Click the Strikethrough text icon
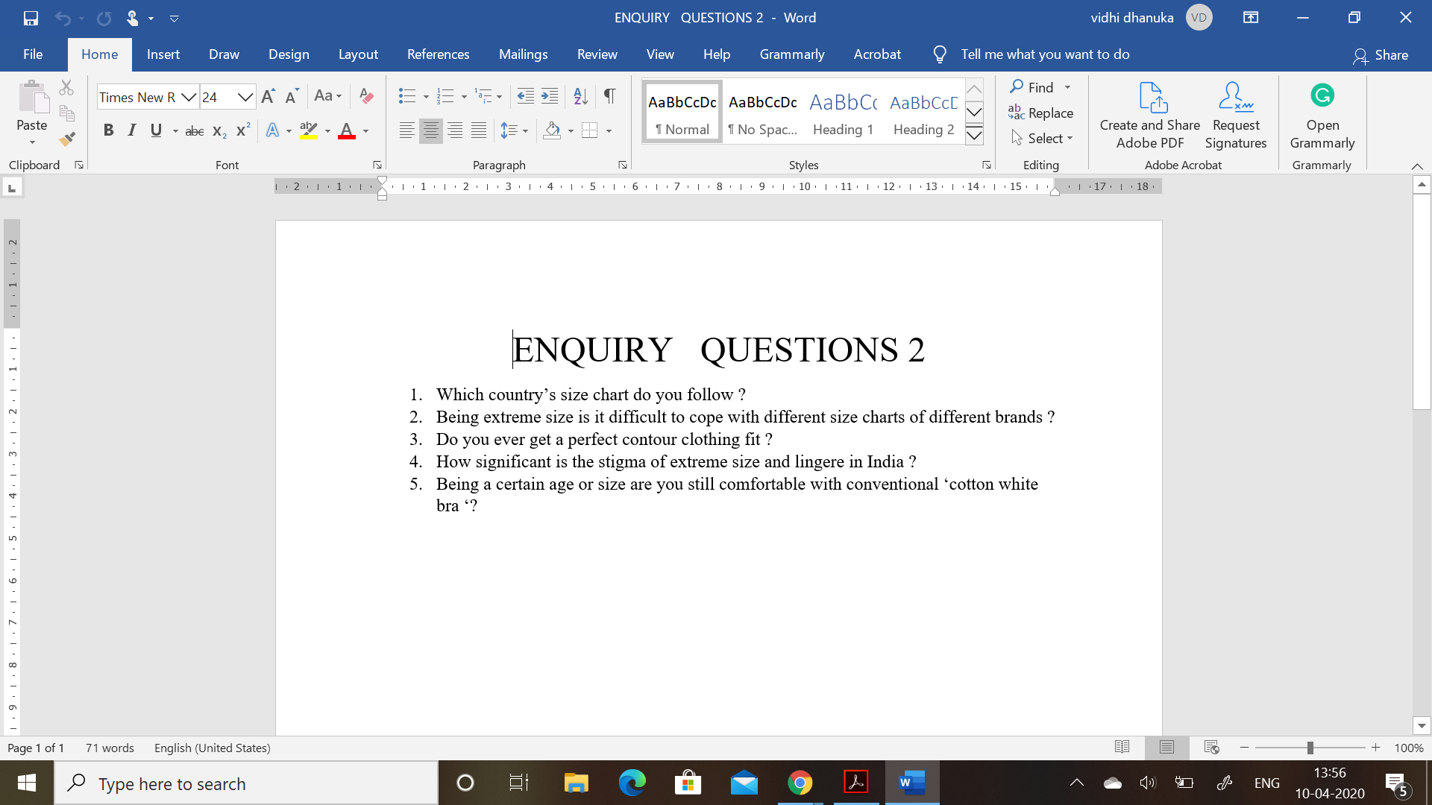This screenshot has width=1432, height=805. coord(194,131)
